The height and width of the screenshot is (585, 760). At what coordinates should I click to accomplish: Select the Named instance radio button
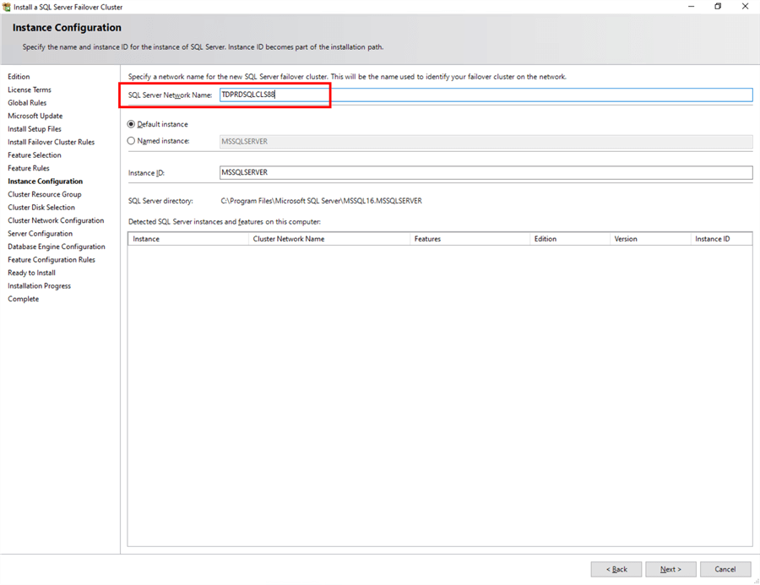[x=131, y=141]
